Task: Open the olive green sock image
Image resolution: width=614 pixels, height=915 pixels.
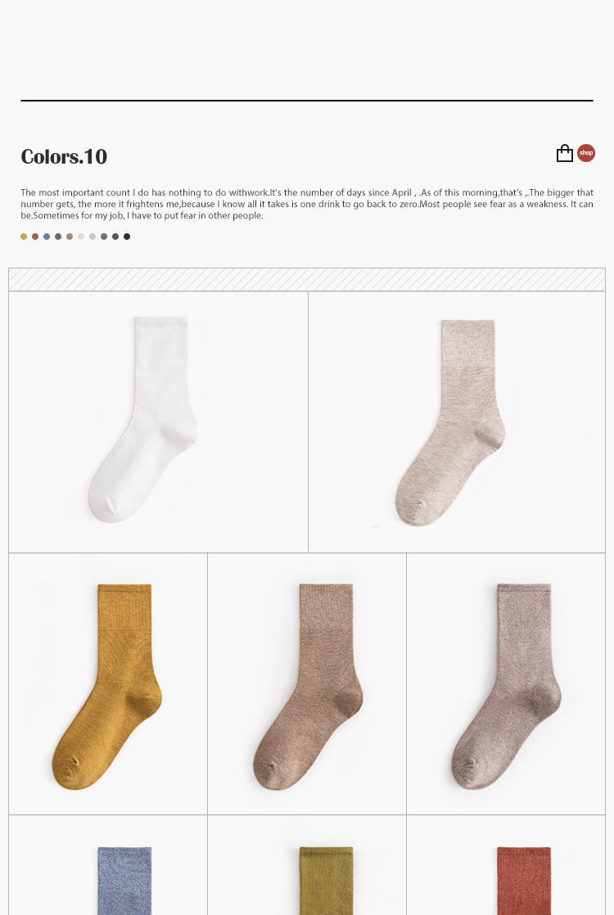Action: pyautogui.click(x=327, y=881)
